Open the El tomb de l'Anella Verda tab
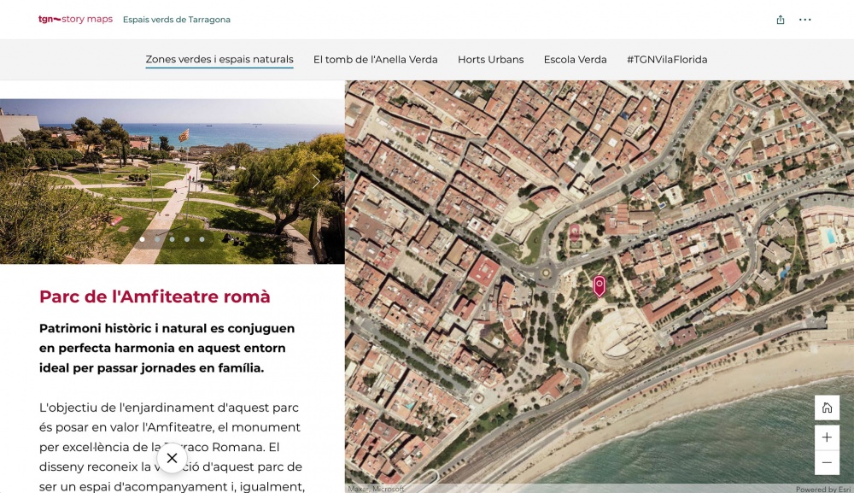This screenshot has height=493, width=854. coord(376,60)
